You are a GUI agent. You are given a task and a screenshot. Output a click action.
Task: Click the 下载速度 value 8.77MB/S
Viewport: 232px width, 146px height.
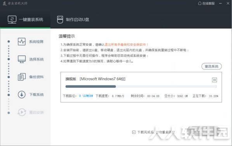click(118, 96)
